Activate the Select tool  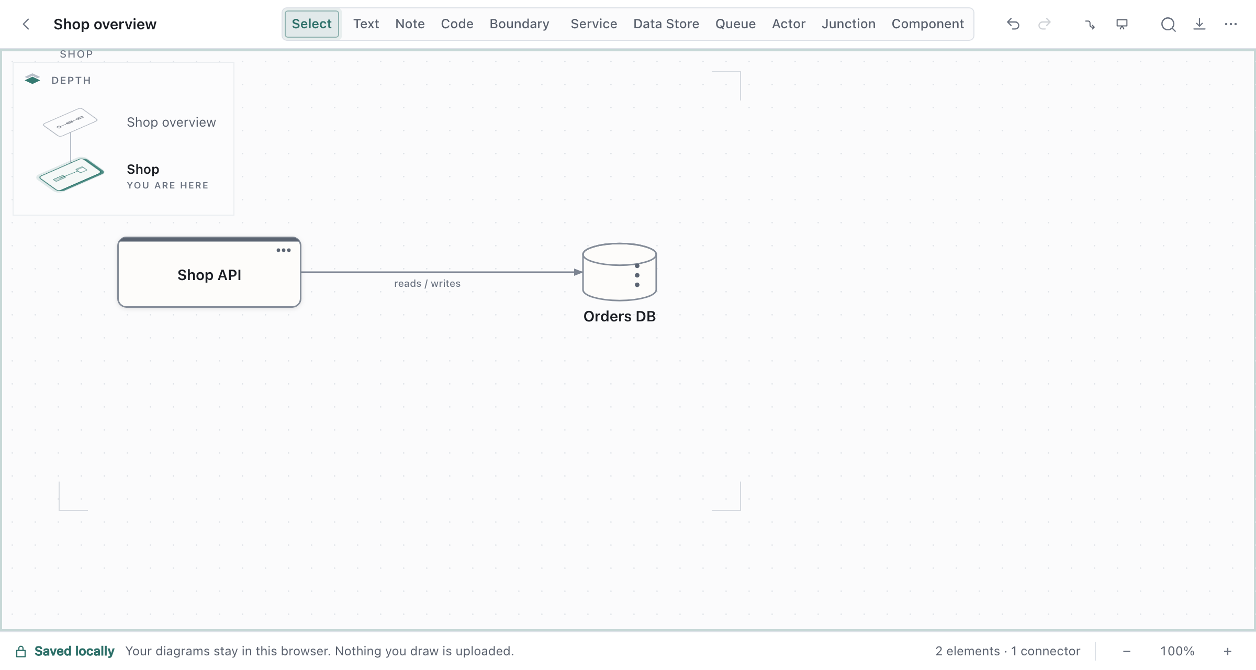click(x=312, y=24)
